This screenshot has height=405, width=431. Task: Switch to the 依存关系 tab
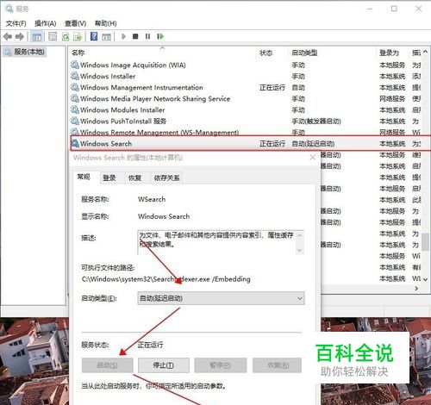167,178
